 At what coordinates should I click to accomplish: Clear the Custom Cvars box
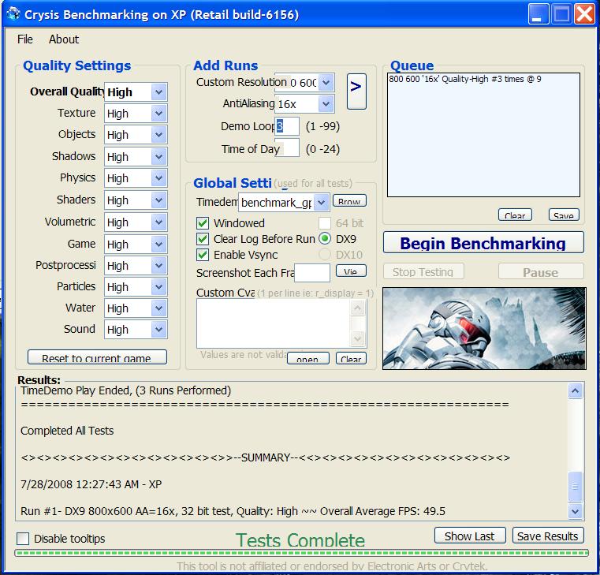(351, 358)
